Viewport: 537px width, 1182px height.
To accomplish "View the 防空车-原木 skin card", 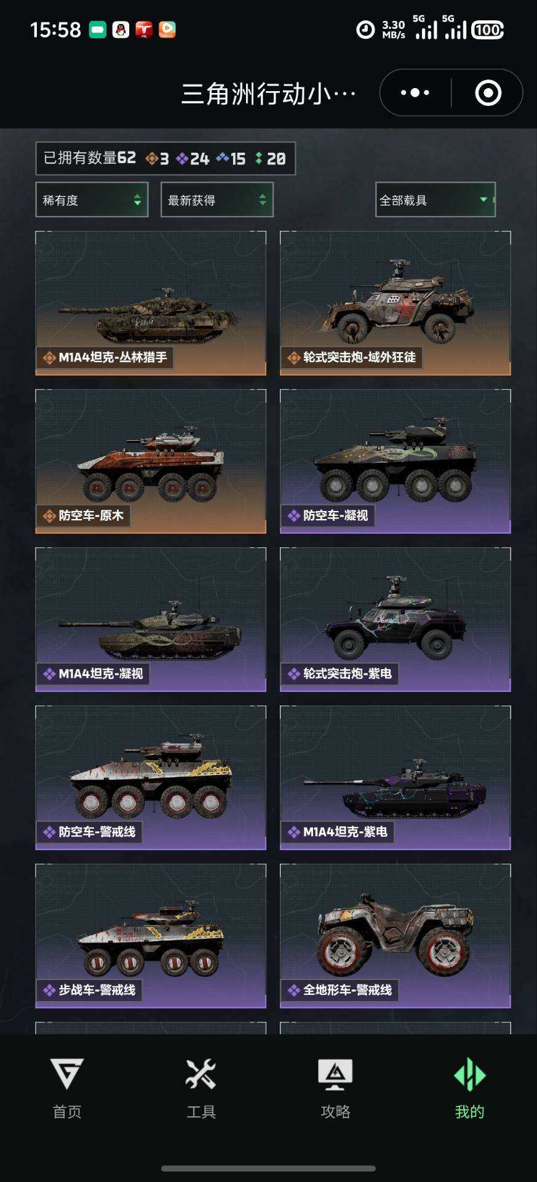I will point(151,461).
